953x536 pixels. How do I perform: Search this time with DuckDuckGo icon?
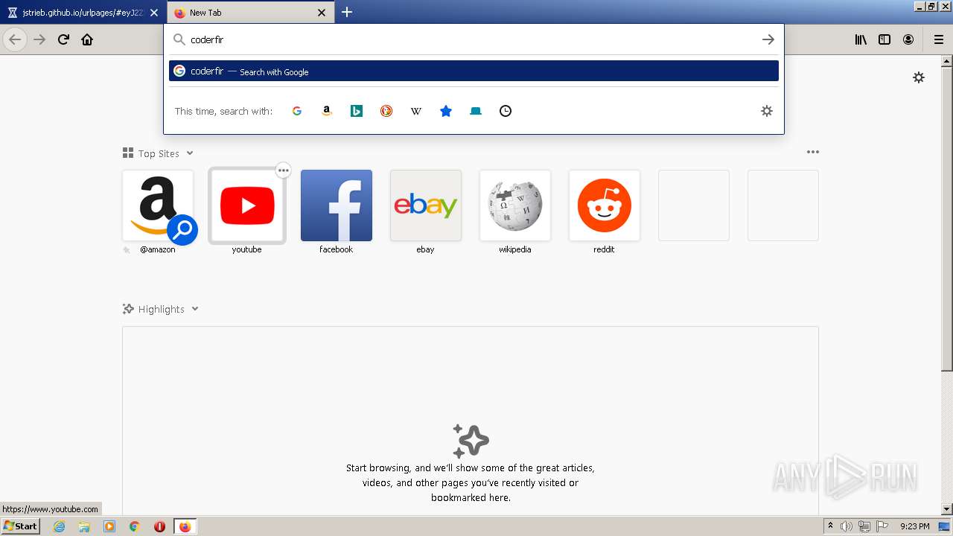386,111
